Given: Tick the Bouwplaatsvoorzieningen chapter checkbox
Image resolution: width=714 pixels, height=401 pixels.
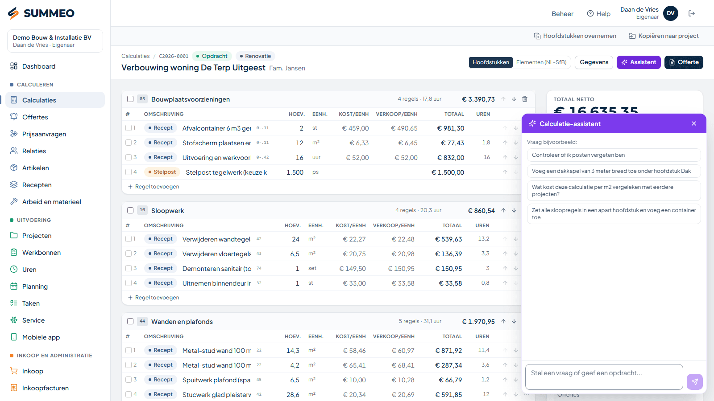Looking at the screenshot, I should click(130, 99).
